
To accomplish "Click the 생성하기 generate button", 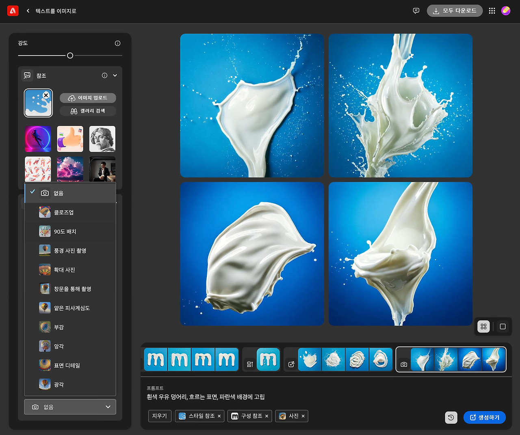I will click(x=485, y=418).
